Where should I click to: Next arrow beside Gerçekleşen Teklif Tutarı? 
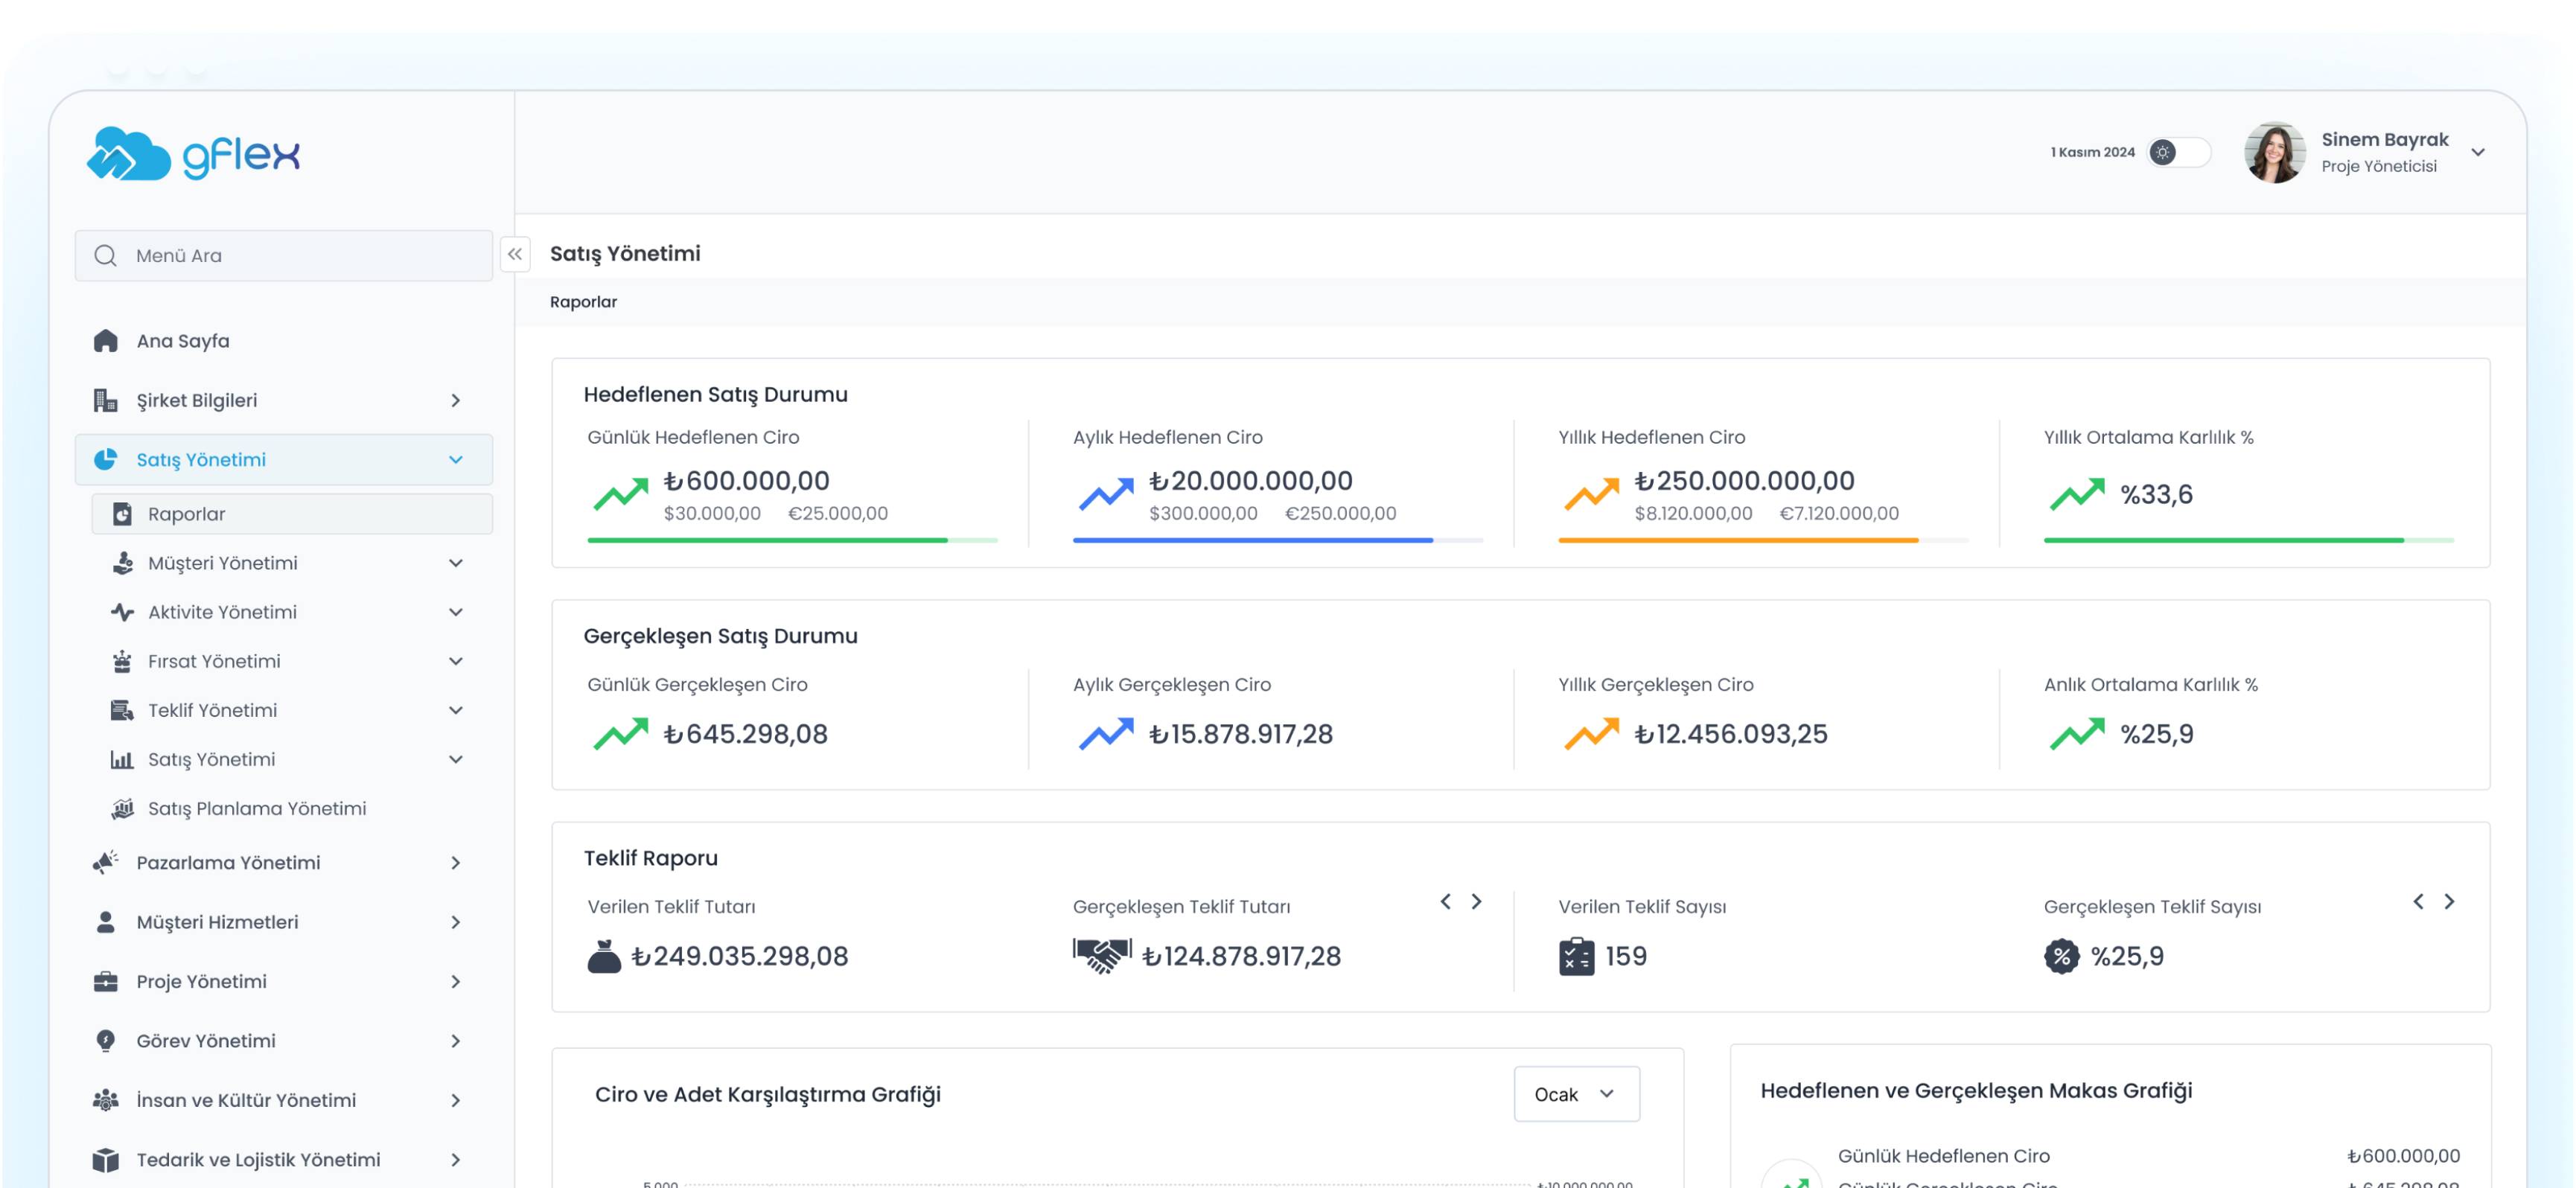click(x=1476, y=901)
